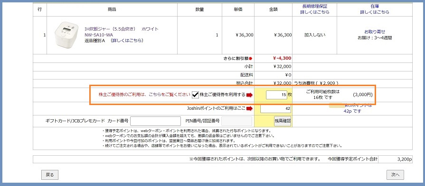The width and height of the screenshot is (425, 186).
Task: Click the unit price ¥36,300 under 単価
Action: pyautogui.click(x=244, y=35)
